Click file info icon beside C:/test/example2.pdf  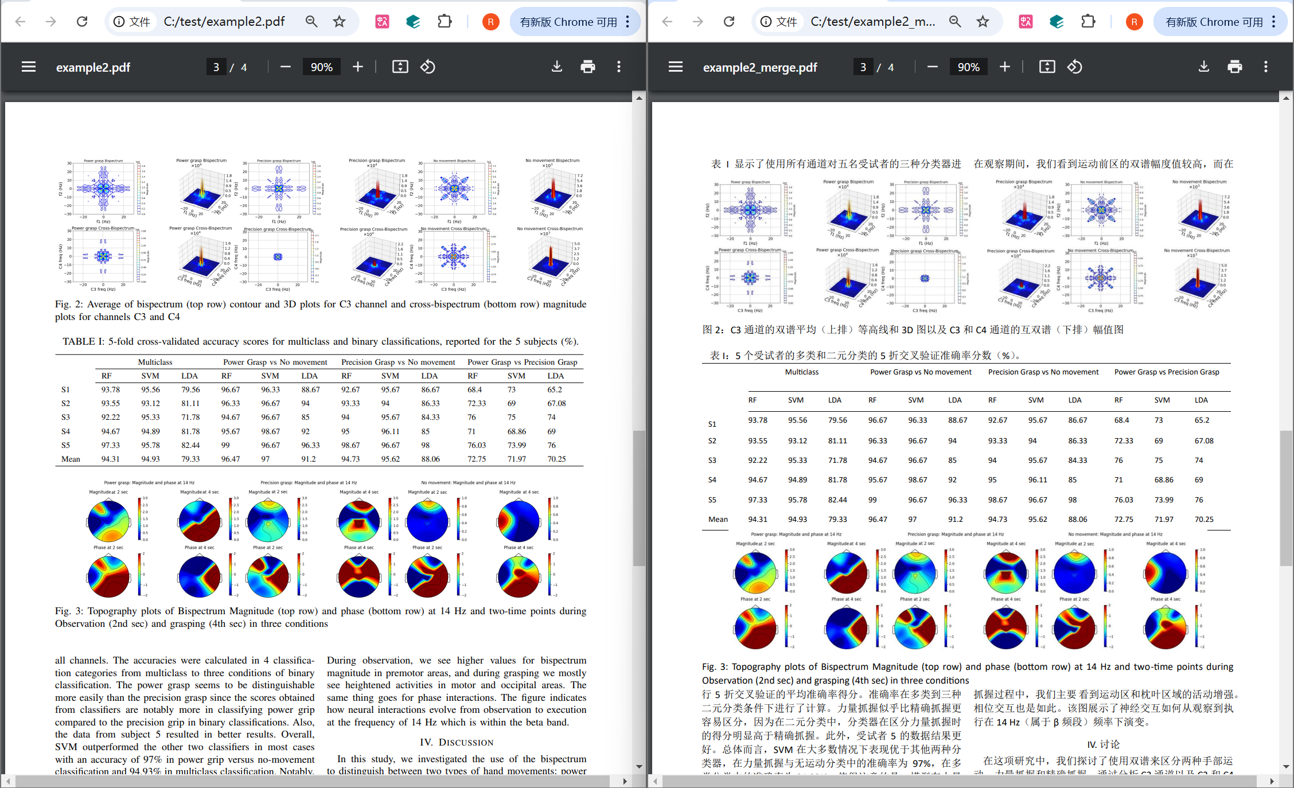coord(119,22)
